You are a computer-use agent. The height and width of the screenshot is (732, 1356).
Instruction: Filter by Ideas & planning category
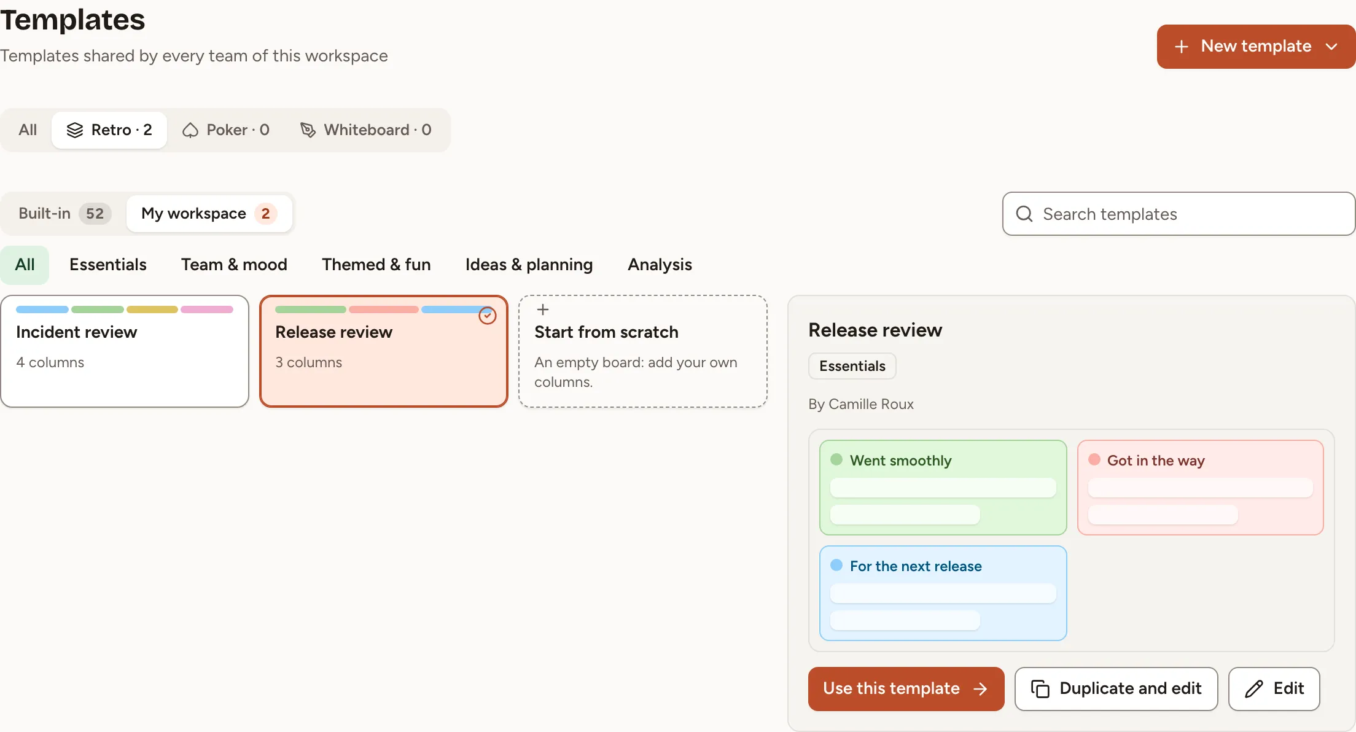pyautogui.click(x=529, y=265)
